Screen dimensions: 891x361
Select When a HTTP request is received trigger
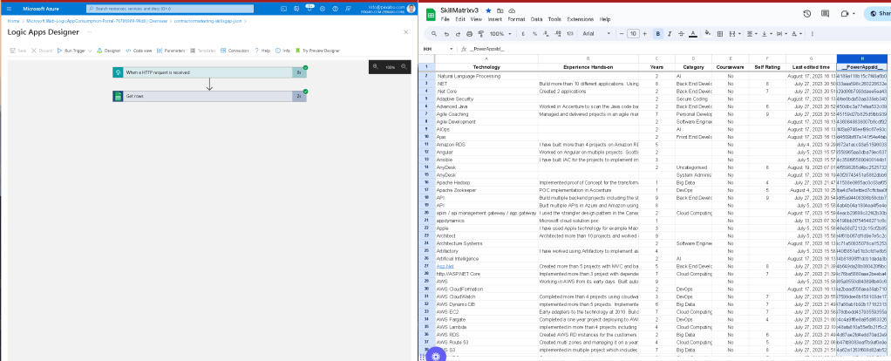209,72
